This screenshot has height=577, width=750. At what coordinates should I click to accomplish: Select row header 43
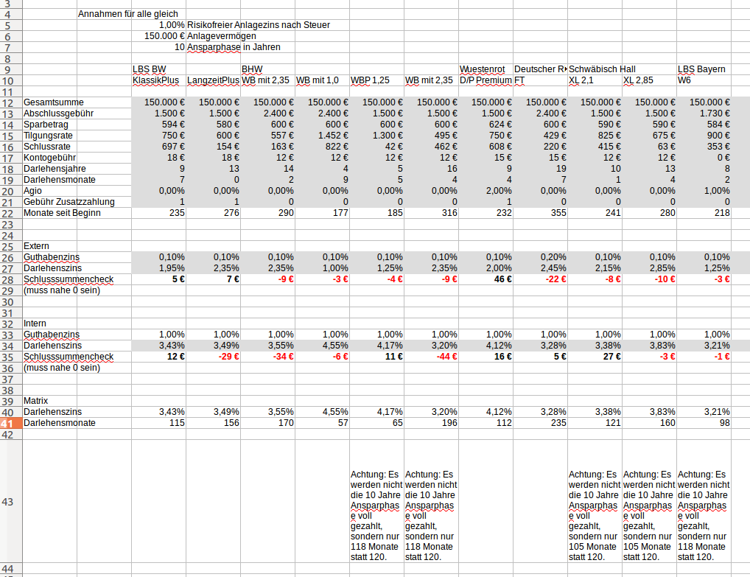coord(11,501)
